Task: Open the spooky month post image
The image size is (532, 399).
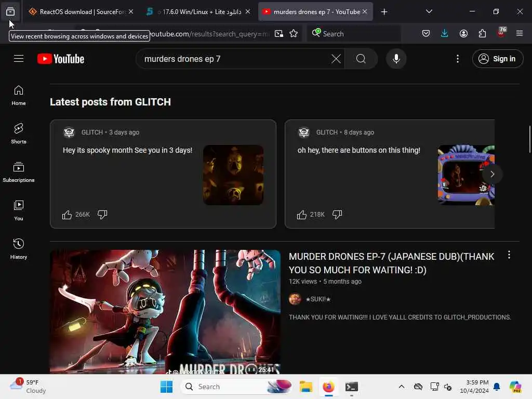Action: [233, 175]
